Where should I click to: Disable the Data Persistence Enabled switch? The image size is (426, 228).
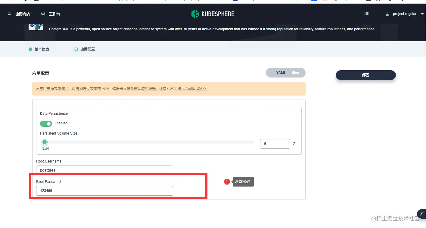click(x=46, y=123)
